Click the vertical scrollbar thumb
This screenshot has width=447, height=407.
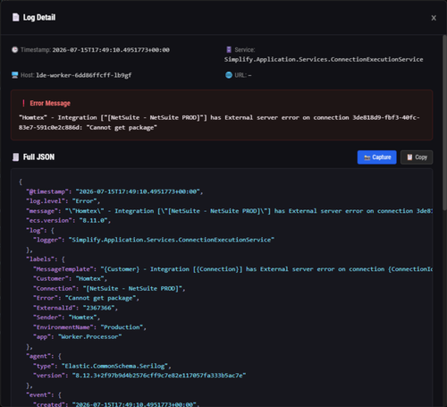[444, 123]
